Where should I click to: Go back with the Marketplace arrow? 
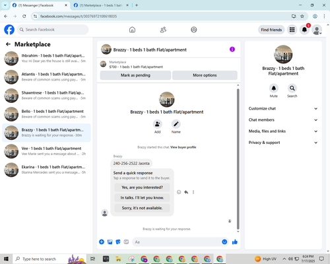pyautogui.click(x=8, y=44)
